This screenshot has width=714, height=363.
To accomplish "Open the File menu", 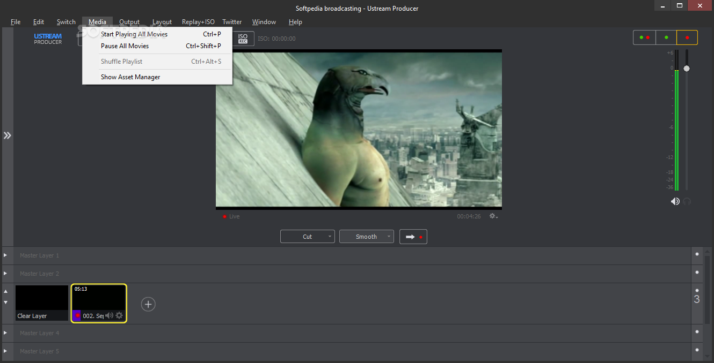I will pyautogui.click(x=16, y=22).
